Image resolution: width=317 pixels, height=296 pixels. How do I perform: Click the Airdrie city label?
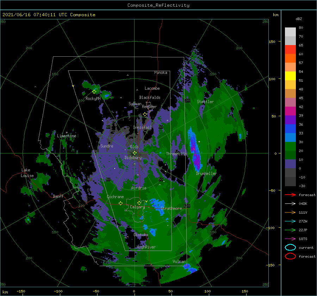[139, 188]
